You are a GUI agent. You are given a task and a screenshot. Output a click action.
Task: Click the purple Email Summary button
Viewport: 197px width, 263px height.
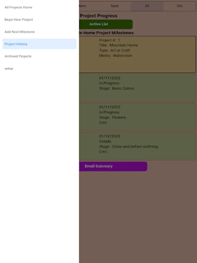tap(113, 166)
